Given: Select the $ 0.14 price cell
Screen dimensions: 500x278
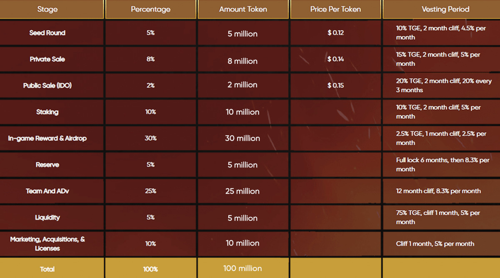Looking at the screenshot, I should pos(335,59).
